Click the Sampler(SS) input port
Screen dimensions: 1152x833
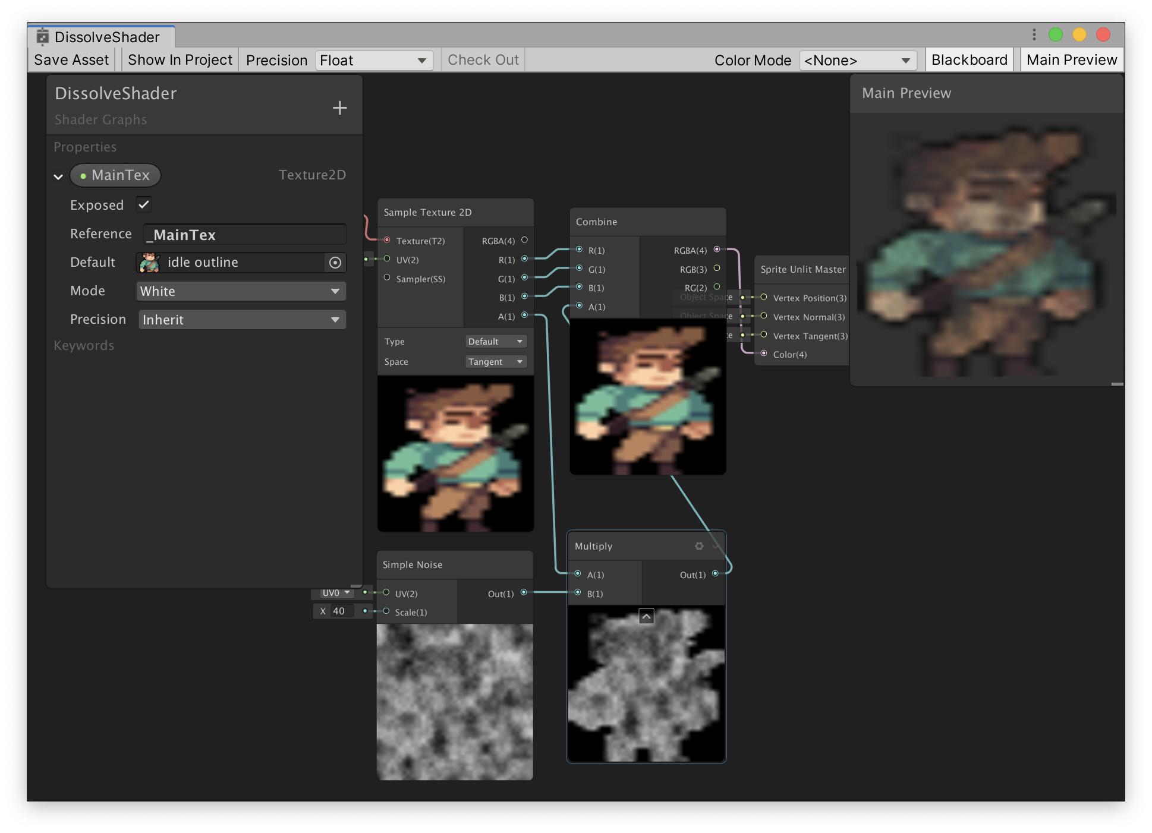pos(387,277)
